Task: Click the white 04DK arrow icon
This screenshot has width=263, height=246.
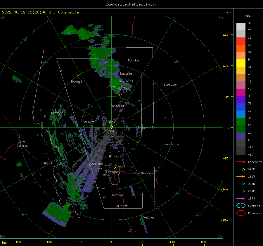Action: tap(241, 169)
